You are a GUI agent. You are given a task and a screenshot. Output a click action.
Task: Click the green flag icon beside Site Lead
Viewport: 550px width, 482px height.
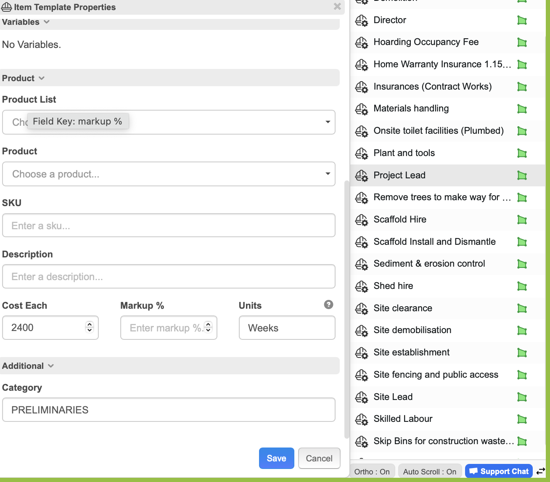pyautogui.click(x=522, y=397)
